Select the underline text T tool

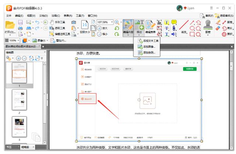(x=167, y=34)
